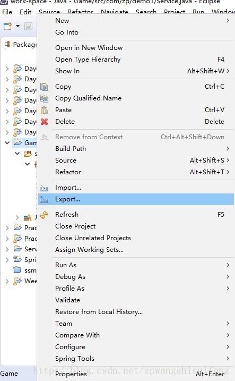
Task: Click the Copy Qualified Name icon
Action: click(x=44, y=98)
